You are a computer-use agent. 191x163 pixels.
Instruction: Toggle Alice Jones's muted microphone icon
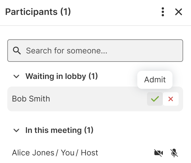(x=174, y=153)
